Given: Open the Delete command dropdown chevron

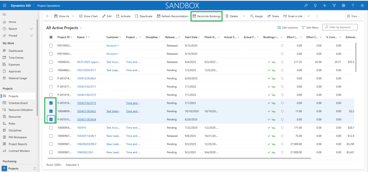Looking at the screenshot, I should [244, 16].
